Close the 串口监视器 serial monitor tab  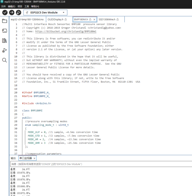(x=34, y=158)
